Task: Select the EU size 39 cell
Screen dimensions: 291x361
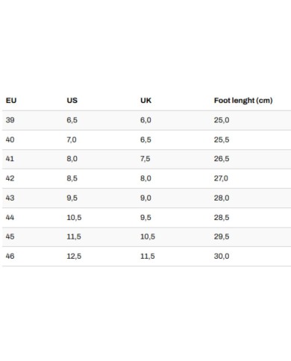Action: (x=10, y=120)
